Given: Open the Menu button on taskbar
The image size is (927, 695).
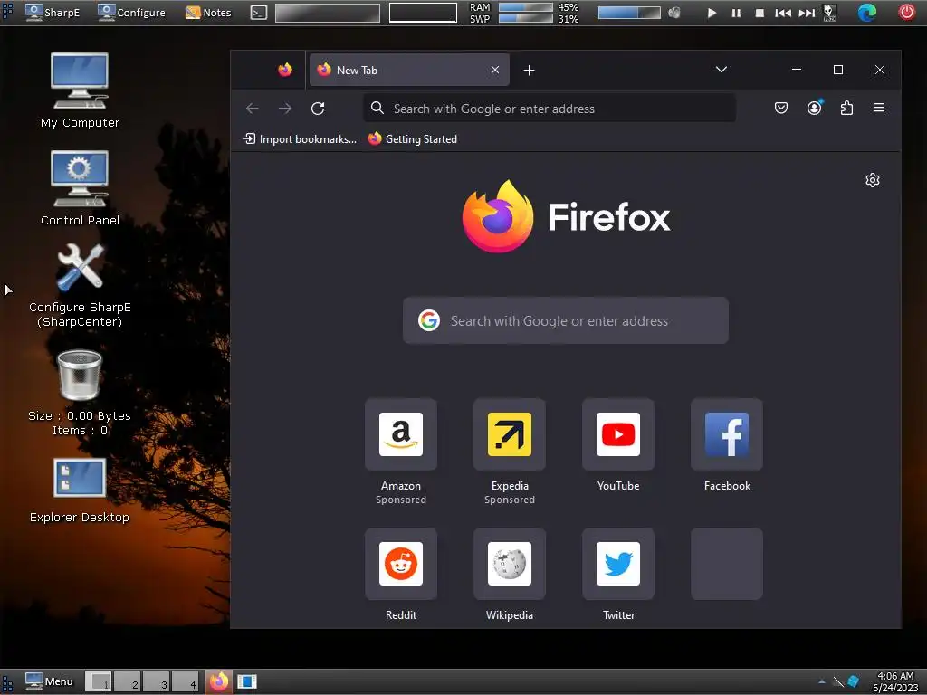Looking at the screenshot, I should (x=49, y=681).
